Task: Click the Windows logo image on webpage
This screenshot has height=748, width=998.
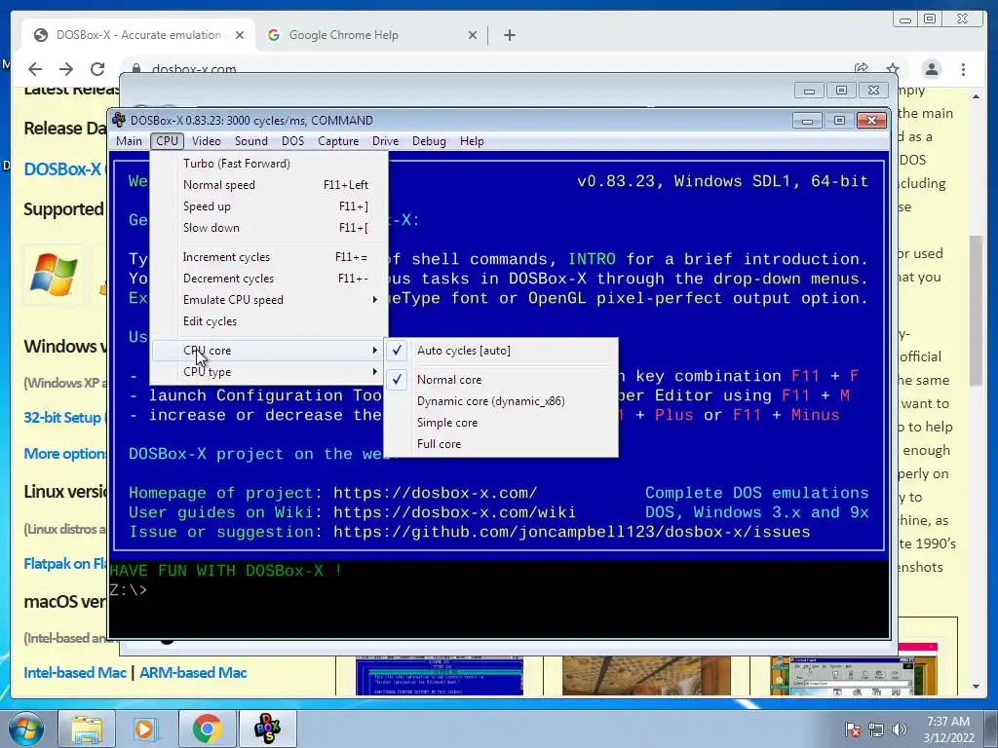Action: tap(54, 275)
